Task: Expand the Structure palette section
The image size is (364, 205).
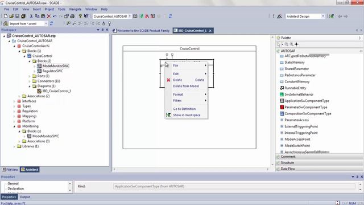Action: 319,163
